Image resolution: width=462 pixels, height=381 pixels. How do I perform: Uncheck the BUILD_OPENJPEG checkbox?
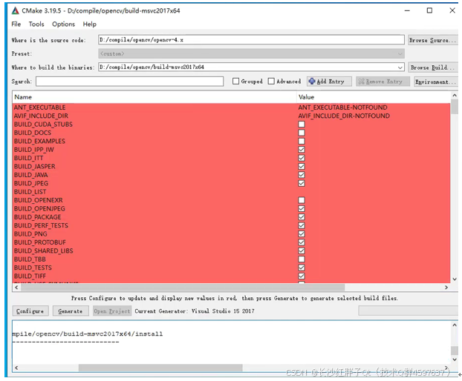coord(302,208)
